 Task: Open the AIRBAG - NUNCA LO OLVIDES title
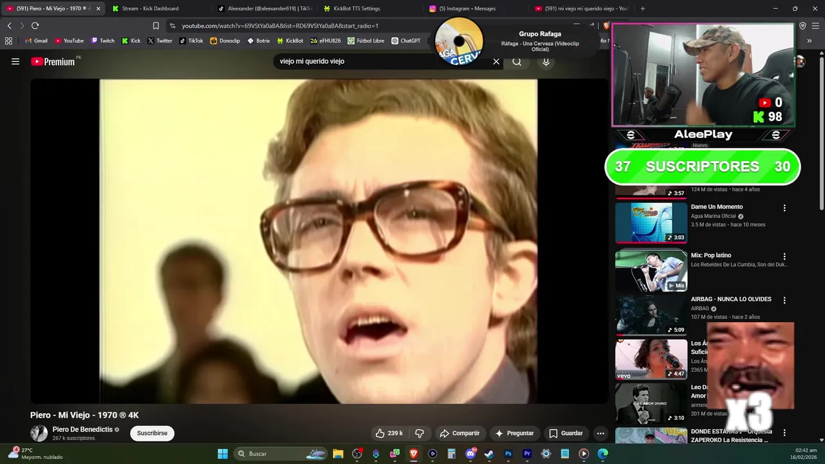point(731,299)
